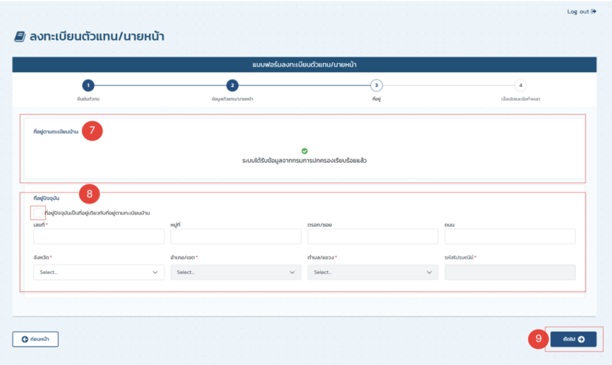Screen dimensions: 612x365
Task: Select step 4 เงื่อนไขและข้อกำหนด circle
Action: click(522, 85)
